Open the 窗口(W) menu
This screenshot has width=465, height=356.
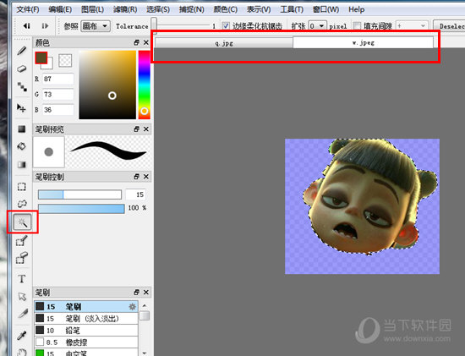pyautogui.click(x=325, y=9)
